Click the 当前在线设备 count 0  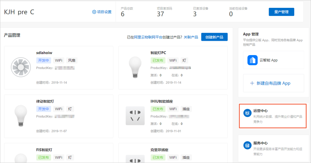pyautogui.click(x=231, y=14)
